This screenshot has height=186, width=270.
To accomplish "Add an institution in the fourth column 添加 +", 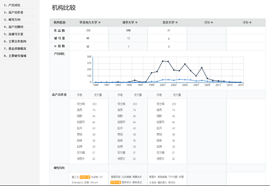I will [x=208, y=22].
